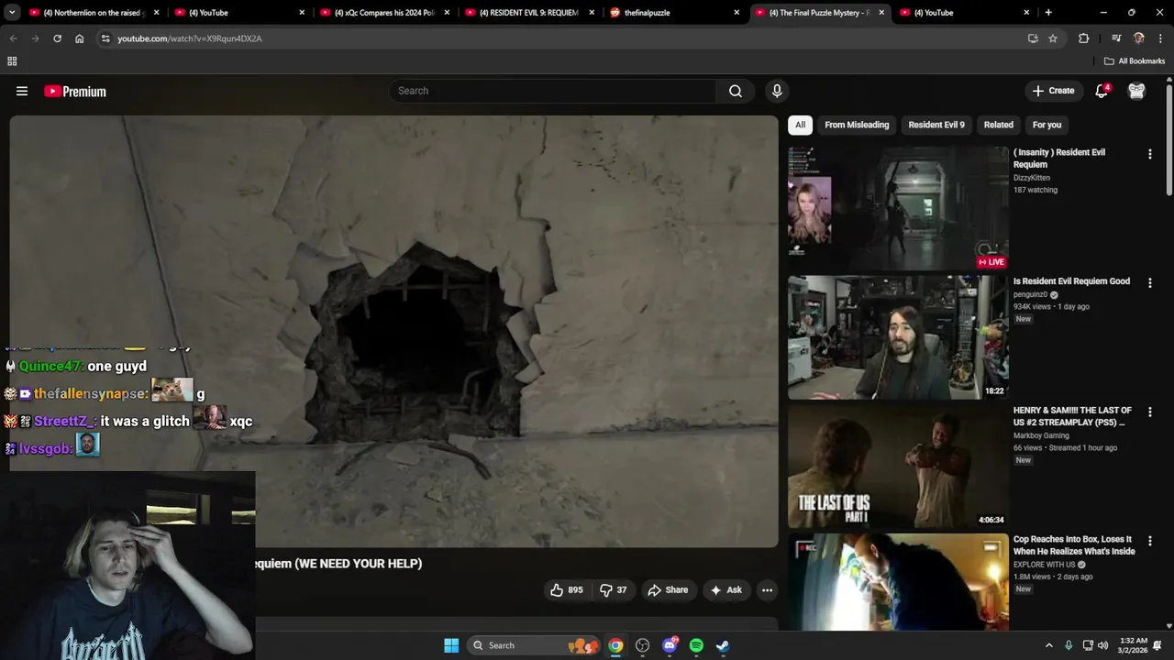Open Chrome profile avatar
The image size is (1174, 660).
pos(1138,38)
